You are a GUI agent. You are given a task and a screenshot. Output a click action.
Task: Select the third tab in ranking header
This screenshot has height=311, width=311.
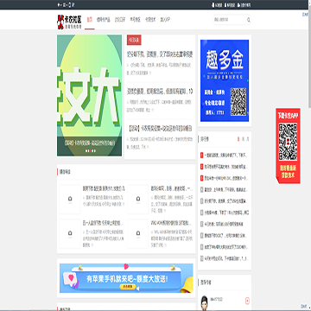click(248, 139)
